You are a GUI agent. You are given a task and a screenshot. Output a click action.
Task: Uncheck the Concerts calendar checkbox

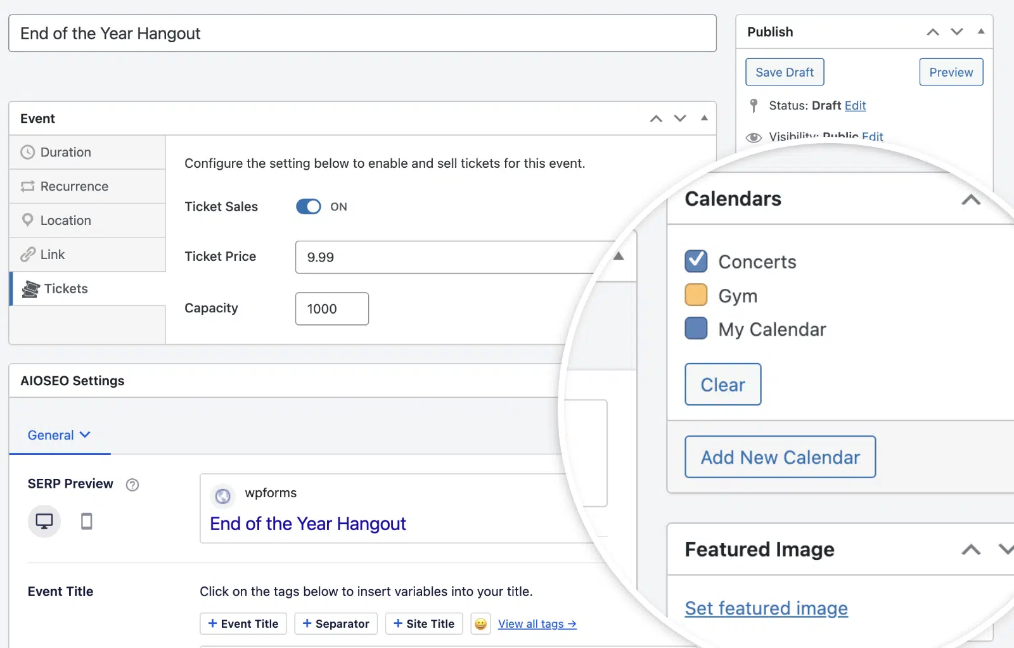(696, 260)
